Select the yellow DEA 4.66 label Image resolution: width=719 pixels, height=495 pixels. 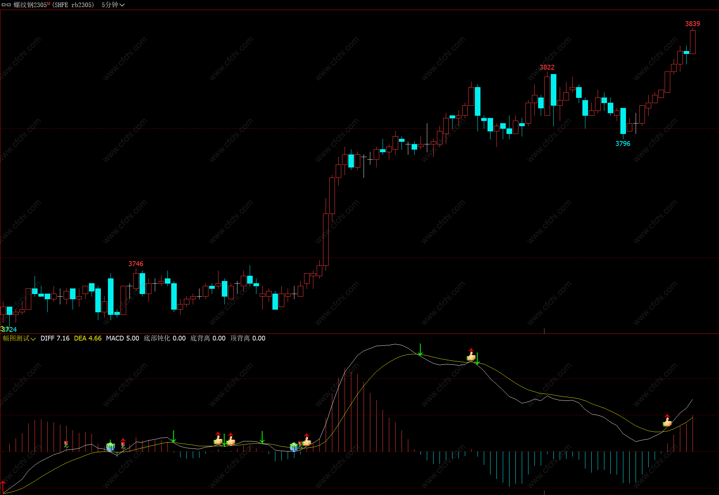tap(87, 338)
